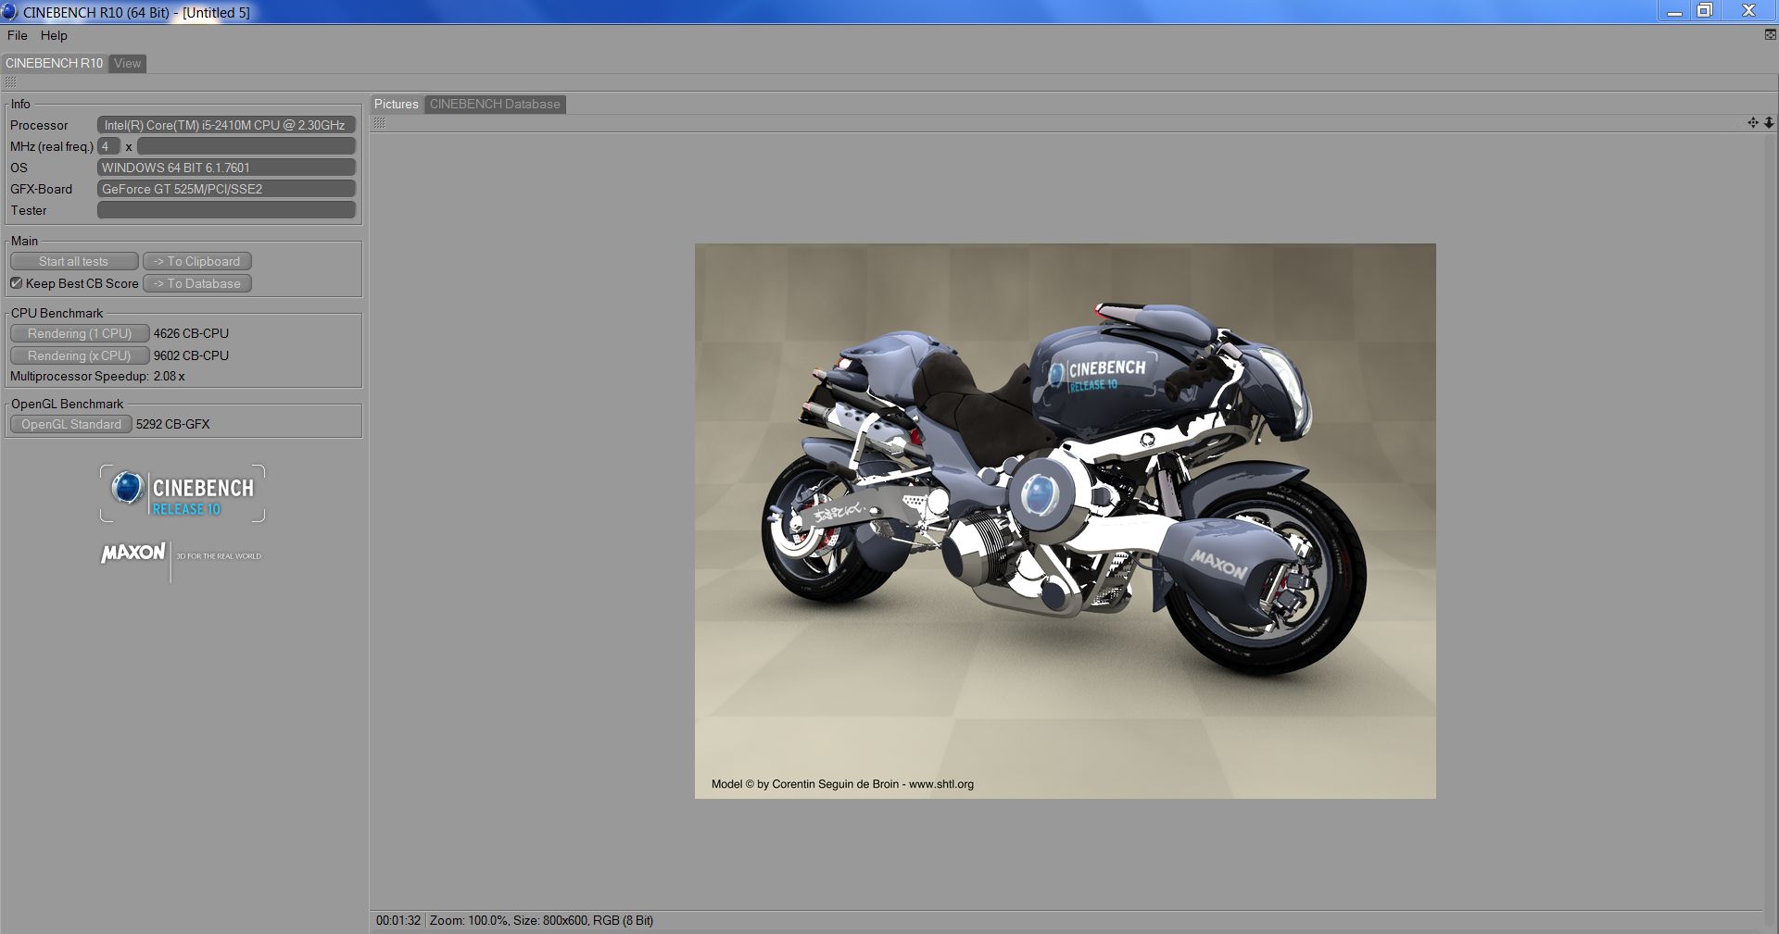This screenshot has width=1779, height=934.
Task: Open the Help menu
Action: coord(54,35)
